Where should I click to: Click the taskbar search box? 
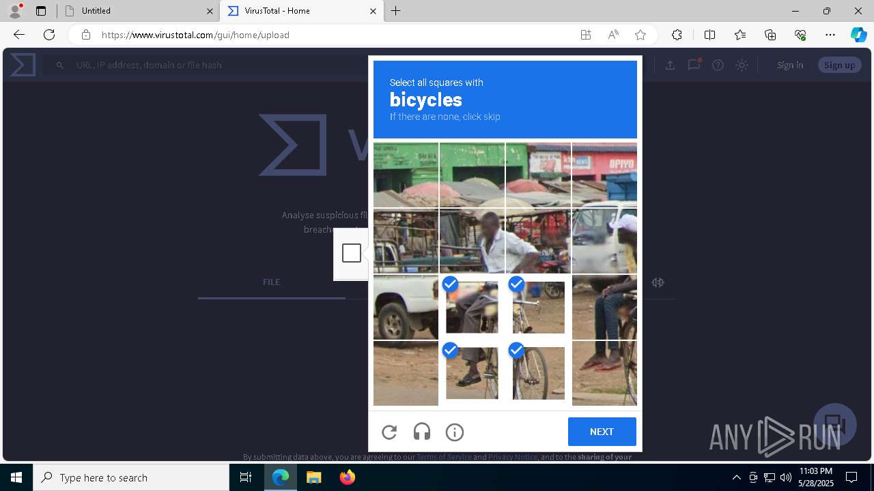pos(131,477)
